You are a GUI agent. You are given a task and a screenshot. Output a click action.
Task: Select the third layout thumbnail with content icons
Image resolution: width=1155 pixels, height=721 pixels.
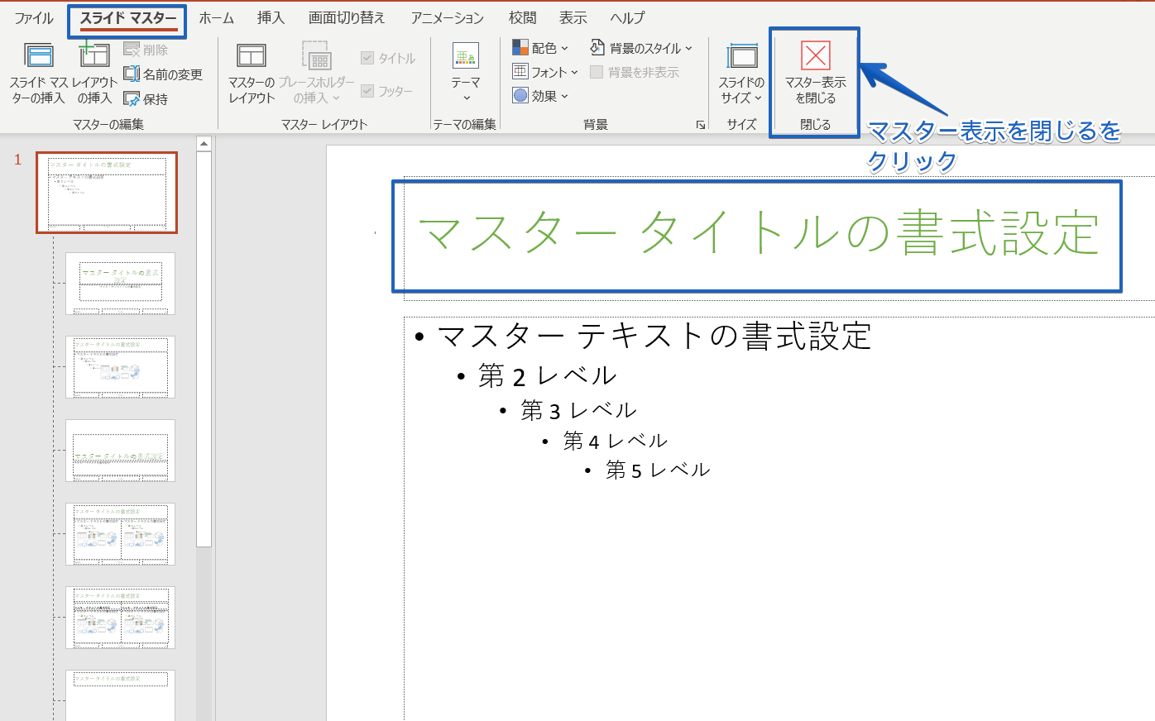coord(121,367)
